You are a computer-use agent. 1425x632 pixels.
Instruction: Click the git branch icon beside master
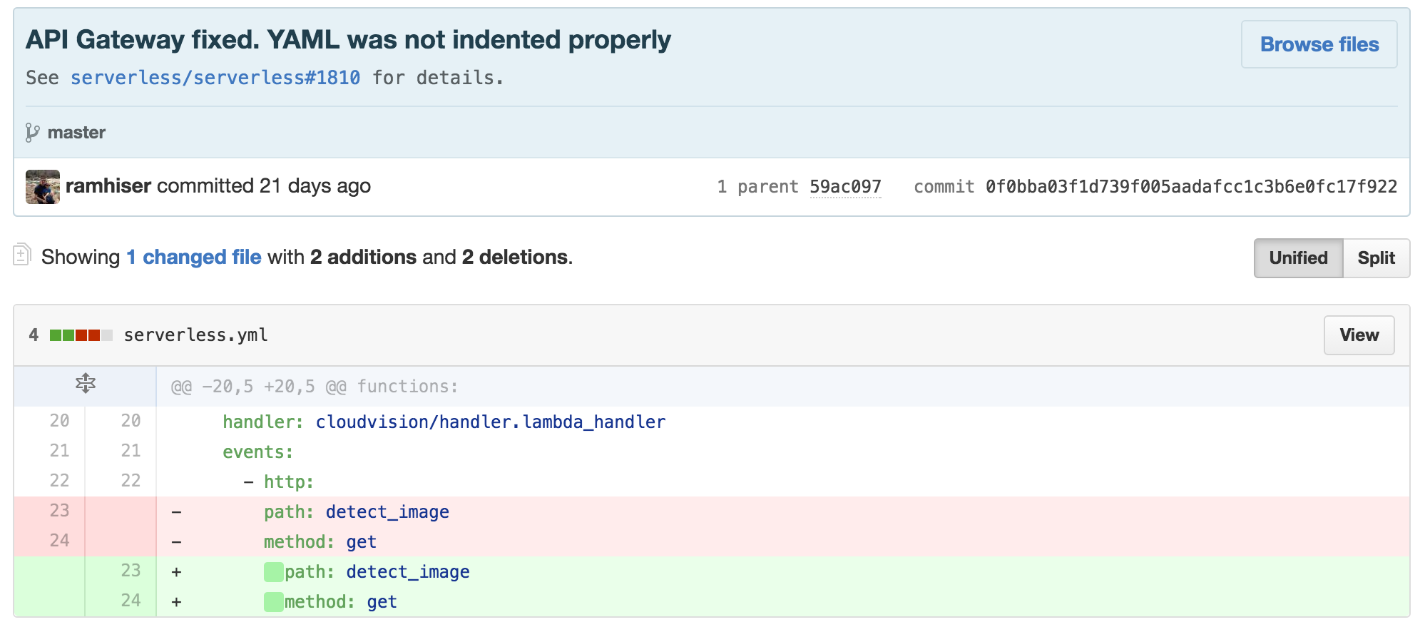32,133
